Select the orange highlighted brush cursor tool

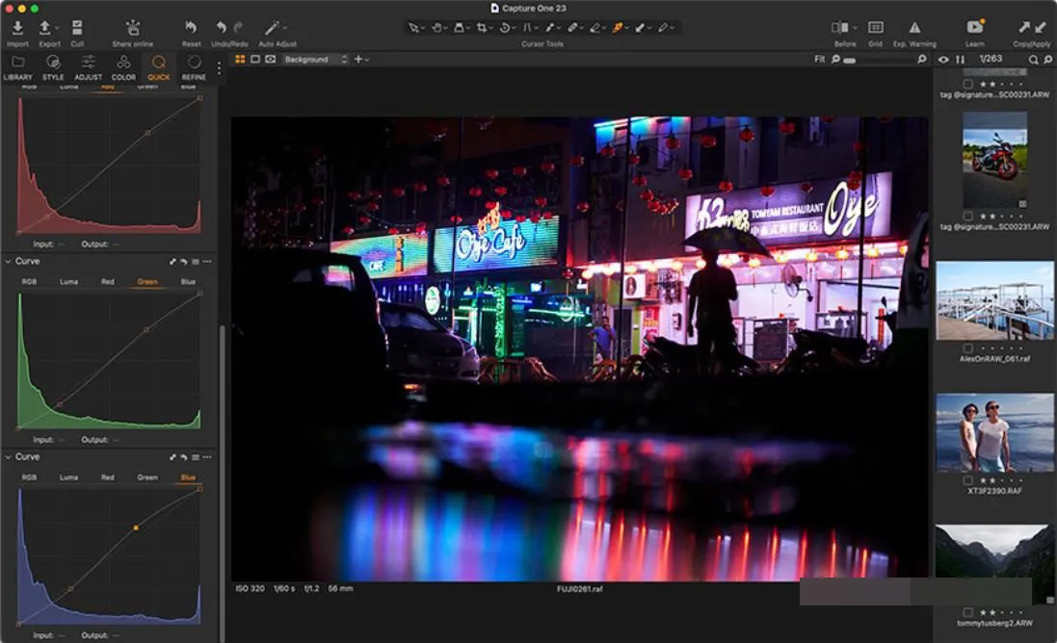(x=617, y=28)
